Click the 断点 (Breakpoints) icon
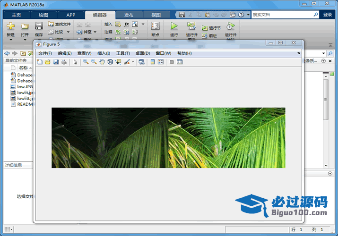This screenshot has width=338, height=236. 155,26
